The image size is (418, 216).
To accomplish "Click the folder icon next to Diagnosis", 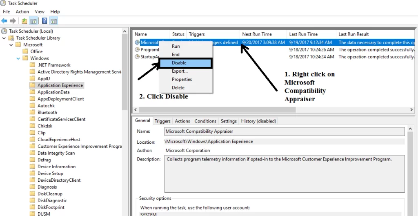I will 33,187.
